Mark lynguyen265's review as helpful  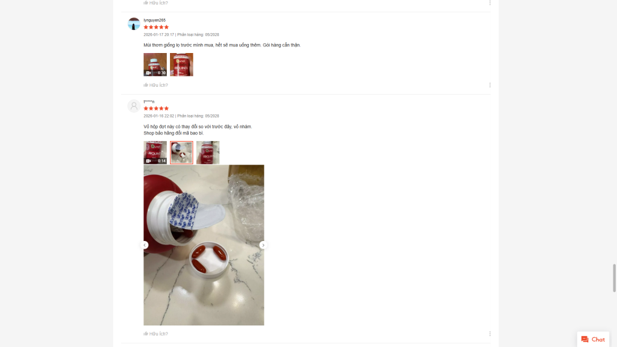(156, 85)
